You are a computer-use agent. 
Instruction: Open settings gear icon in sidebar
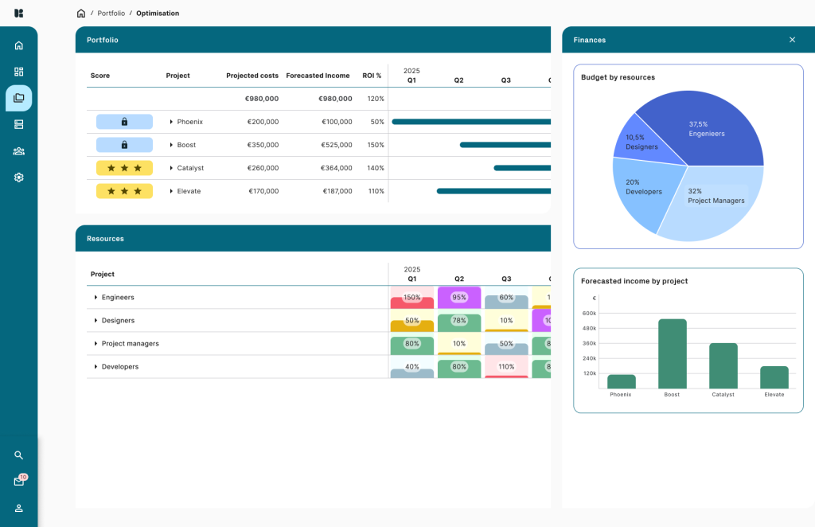(19, 178)
